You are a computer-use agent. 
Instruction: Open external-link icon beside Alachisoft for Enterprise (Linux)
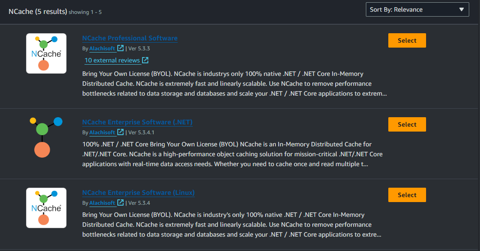tap(120, 203)
